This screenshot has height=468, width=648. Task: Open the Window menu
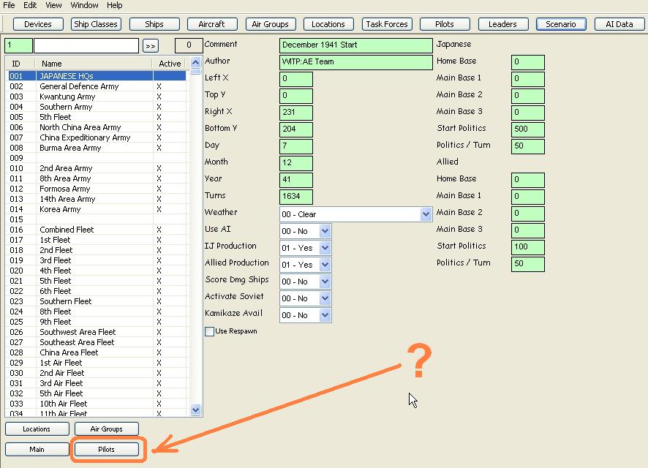[84, 5]
